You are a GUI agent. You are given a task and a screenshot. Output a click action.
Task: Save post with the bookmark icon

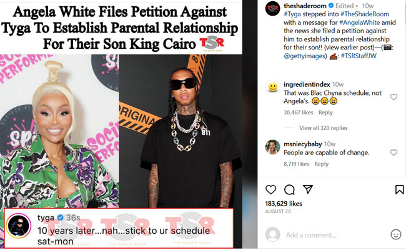[x=399, y=189]
